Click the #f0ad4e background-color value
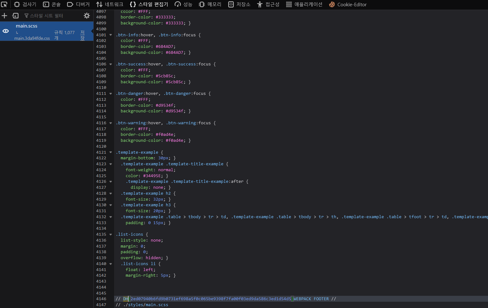 [174, 141]
